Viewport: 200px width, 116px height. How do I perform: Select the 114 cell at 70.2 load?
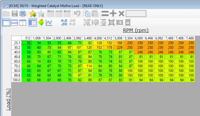88,66
